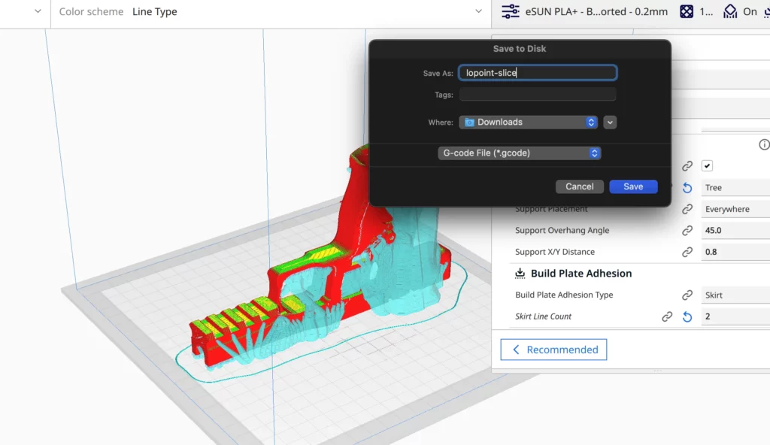Click the infill density icon in top bar
The width and height of the screenshot is (770, 445).
tap(685, 11)
